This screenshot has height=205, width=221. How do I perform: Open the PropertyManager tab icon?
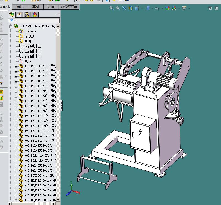click(x=19, y=15)
